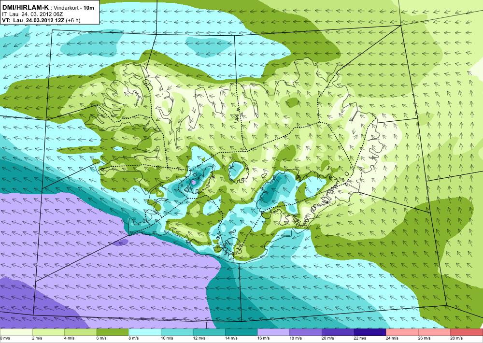Click the '16 m/s' legend label
Image resolution: width=483 pixels, height=343 pixels.
pyautogui.click(x=263, y=338)
